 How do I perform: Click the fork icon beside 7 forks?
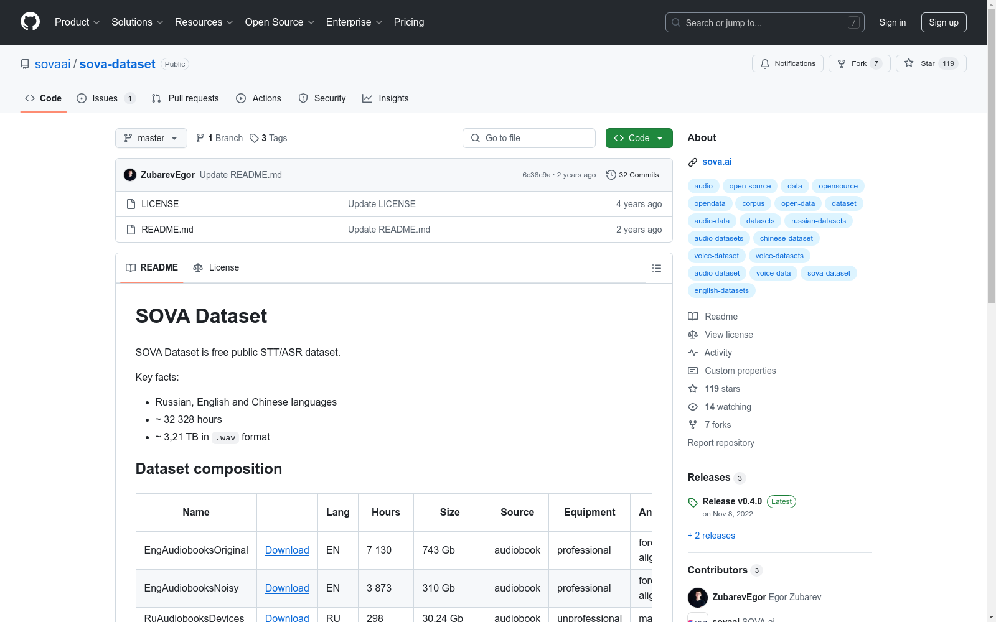(693, 425)
